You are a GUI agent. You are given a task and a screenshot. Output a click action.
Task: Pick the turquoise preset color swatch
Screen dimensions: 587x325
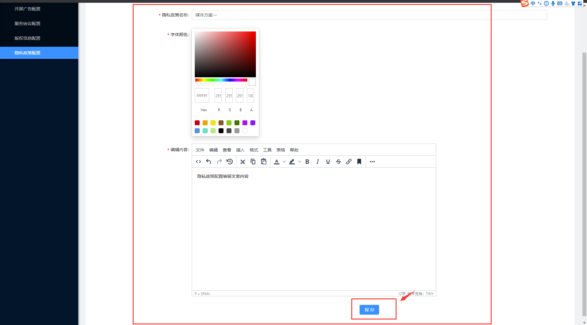[x=205, y=131]
